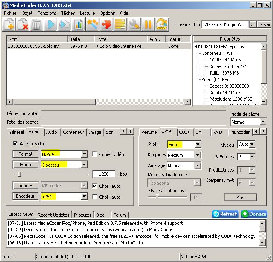Click the Format button
This screenshot has width=273, height=262.
click(25, 154)
